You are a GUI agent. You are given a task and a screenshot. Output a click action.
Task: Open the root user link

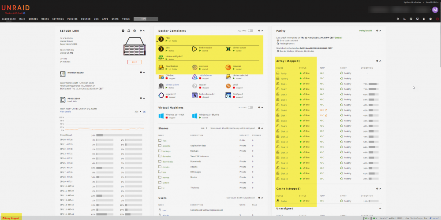[x=164, y=210]
